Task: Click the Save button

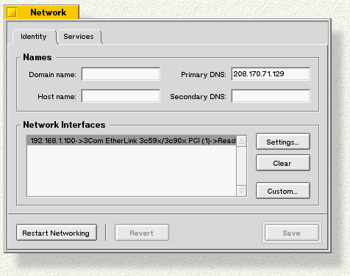Action: [x=292, y=233]
